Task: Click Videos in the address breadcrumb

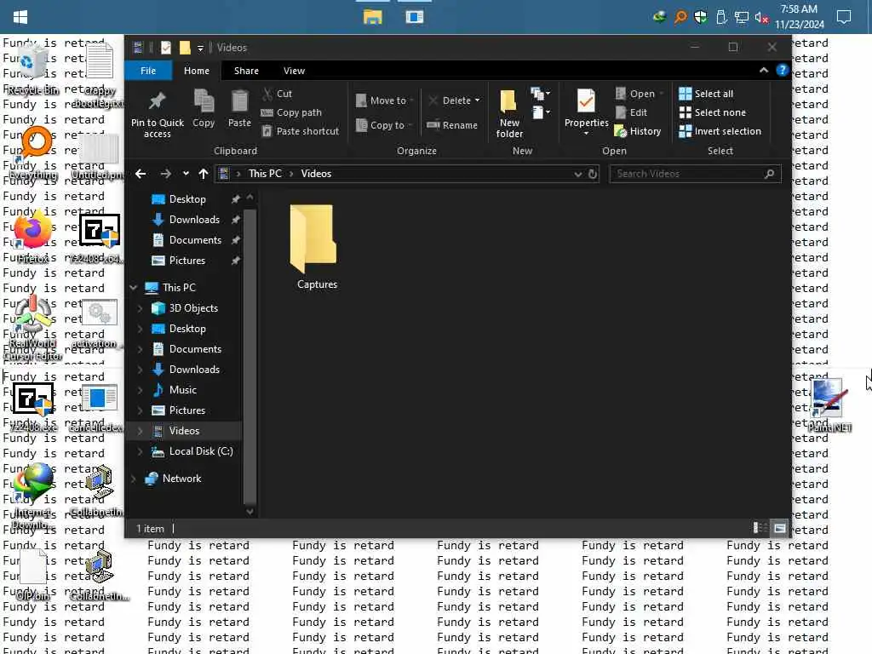Action: [x=316, y=174]
